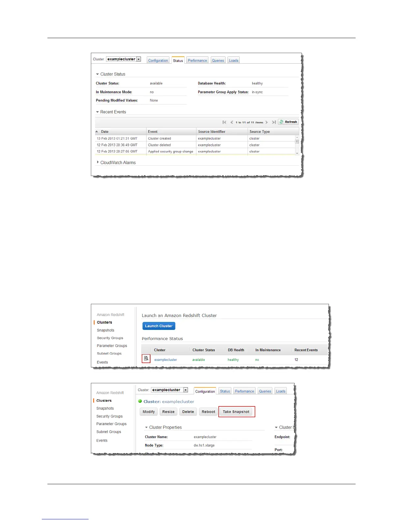
Task: Click the Launch Cluster button
Action: click(159, 326)
